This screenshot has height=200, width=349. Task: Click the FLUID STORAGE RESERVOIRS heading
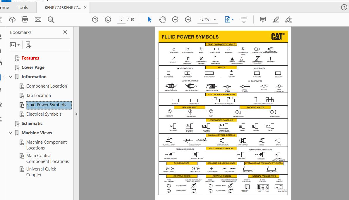[221, 94]
